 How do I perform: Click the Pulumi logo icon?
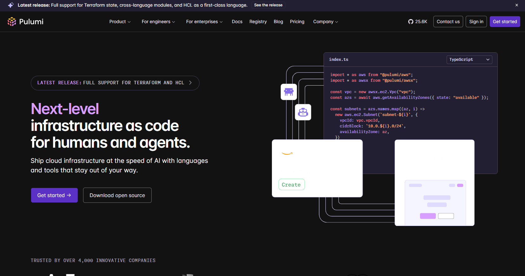12,22
